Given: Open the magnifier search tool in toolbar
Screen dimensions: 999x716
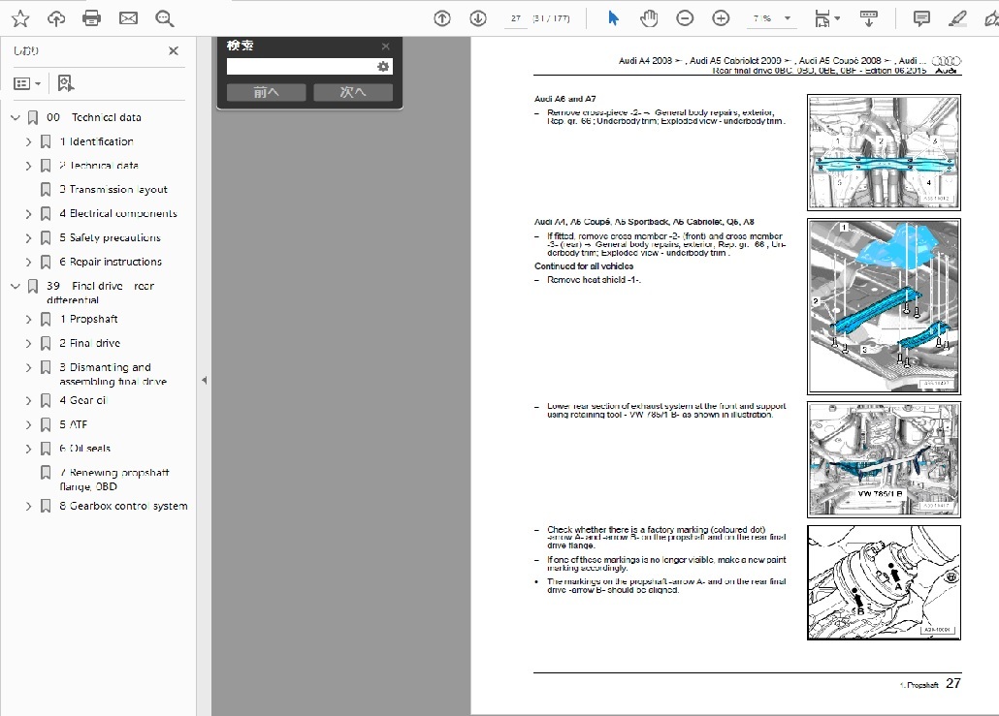Looking at the screenshot, I should pyautogui.click(x=164, y=18).
